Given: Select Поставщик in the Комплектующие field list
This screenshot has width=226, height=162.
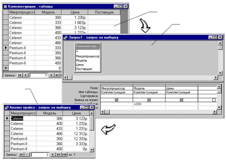Looking at the screenshot, I should click(84, 68).
